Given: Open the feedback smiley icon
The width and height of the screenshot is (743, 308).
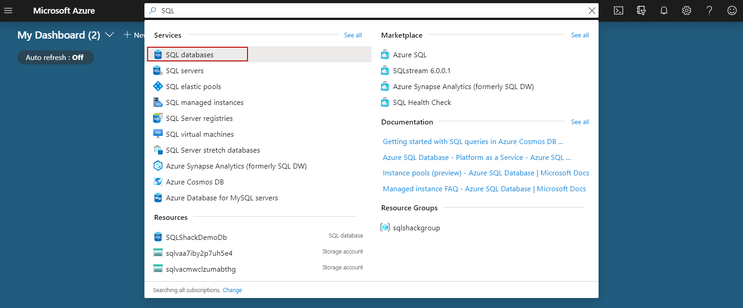Looking at the screenshot, I should pos(732,10).
